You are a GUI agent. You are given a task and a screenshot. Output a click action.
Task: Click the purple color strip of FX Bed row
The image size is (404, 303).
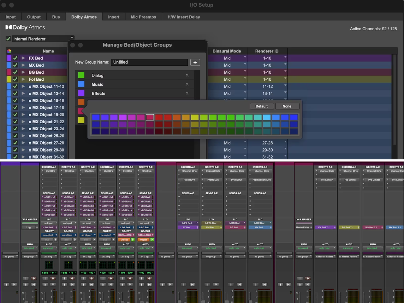click(9, 58)
